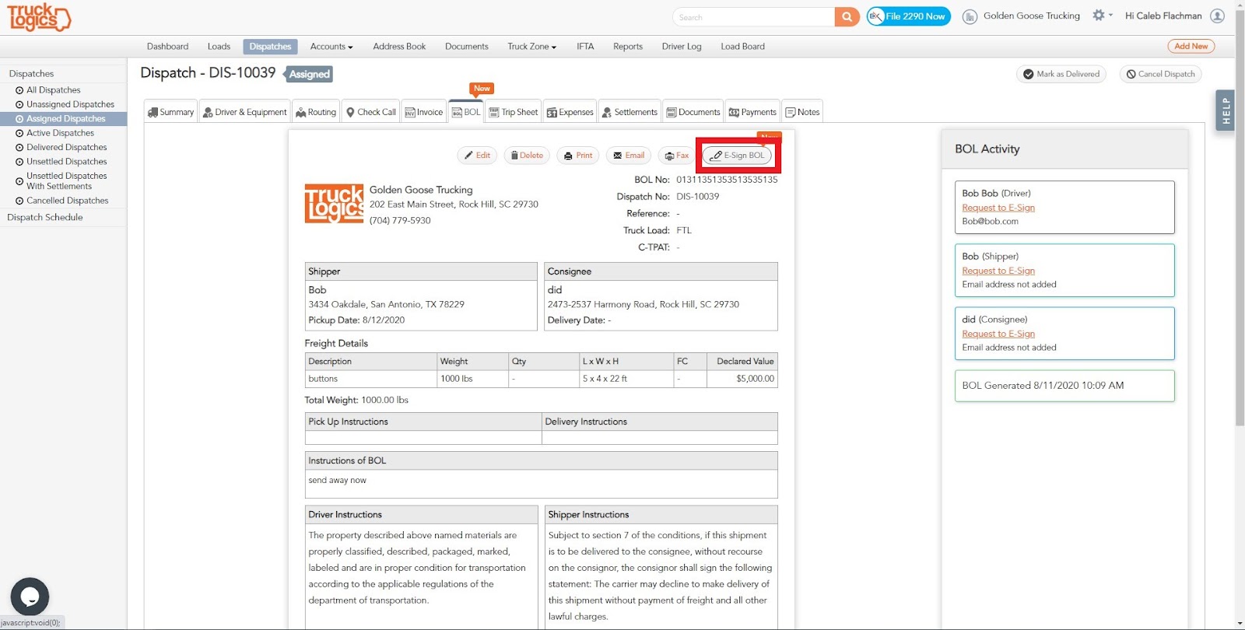Open Documents in the top navigation

point(467,47)
